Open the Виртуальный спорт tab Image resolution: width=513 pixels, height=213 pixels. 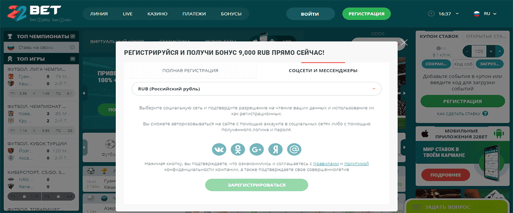(x=117, y=42)
